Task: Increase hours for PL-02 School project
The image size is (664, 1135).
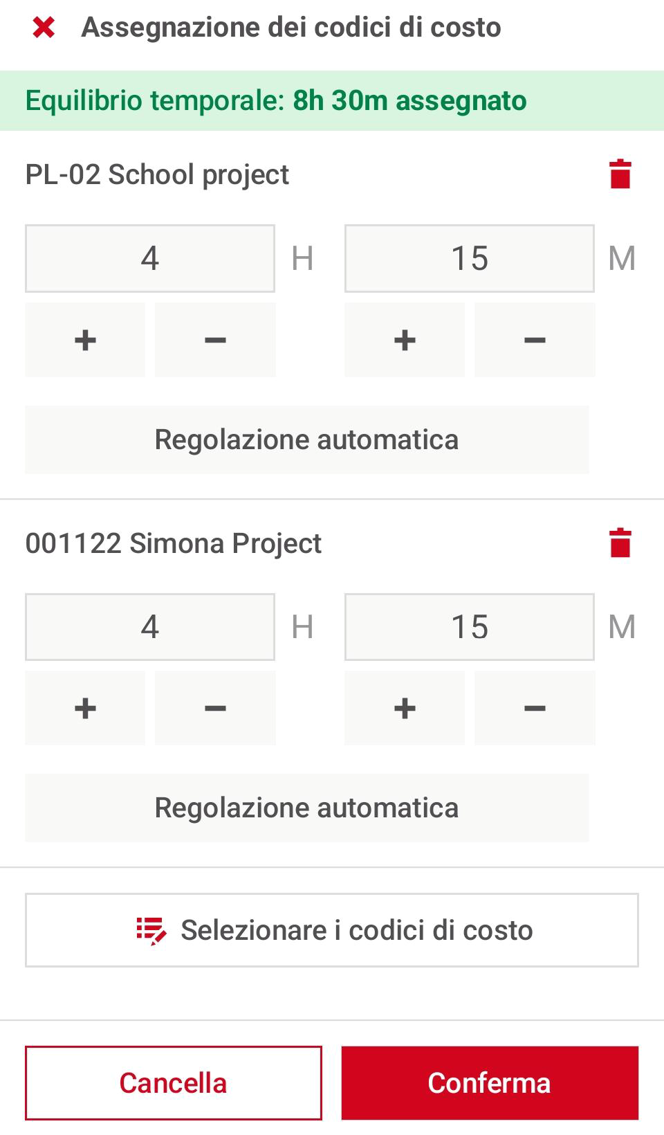Action: pyautogui.click(x=85, y=340)
